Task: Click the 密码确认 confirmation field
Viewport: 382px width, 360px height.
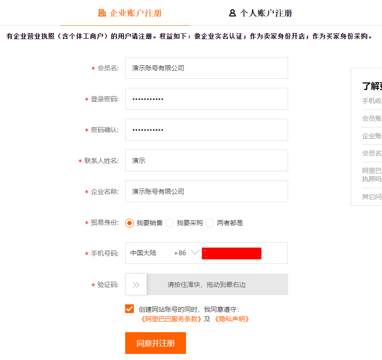Action: tap(206, 130)
